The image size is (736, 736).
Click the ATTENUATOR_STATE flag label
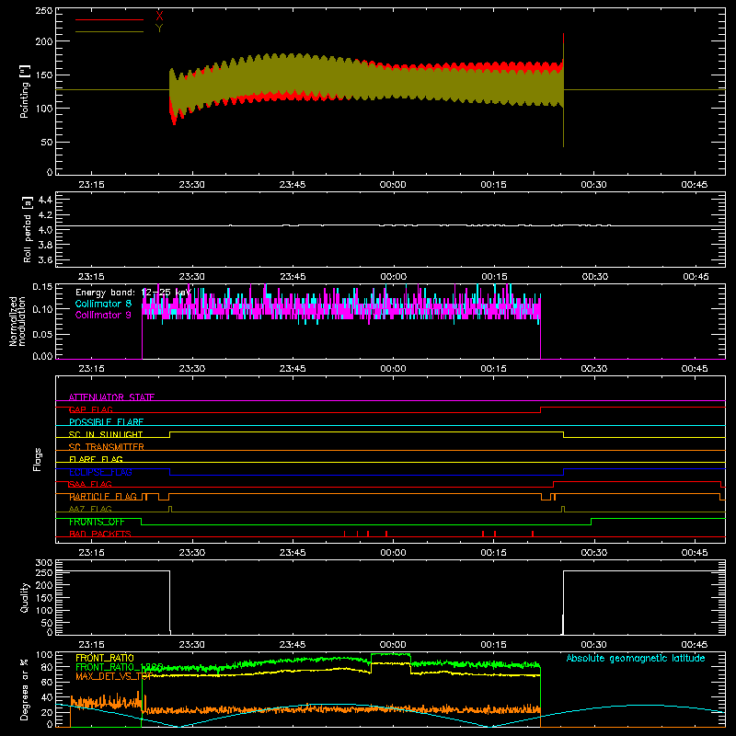coord(111,397)
